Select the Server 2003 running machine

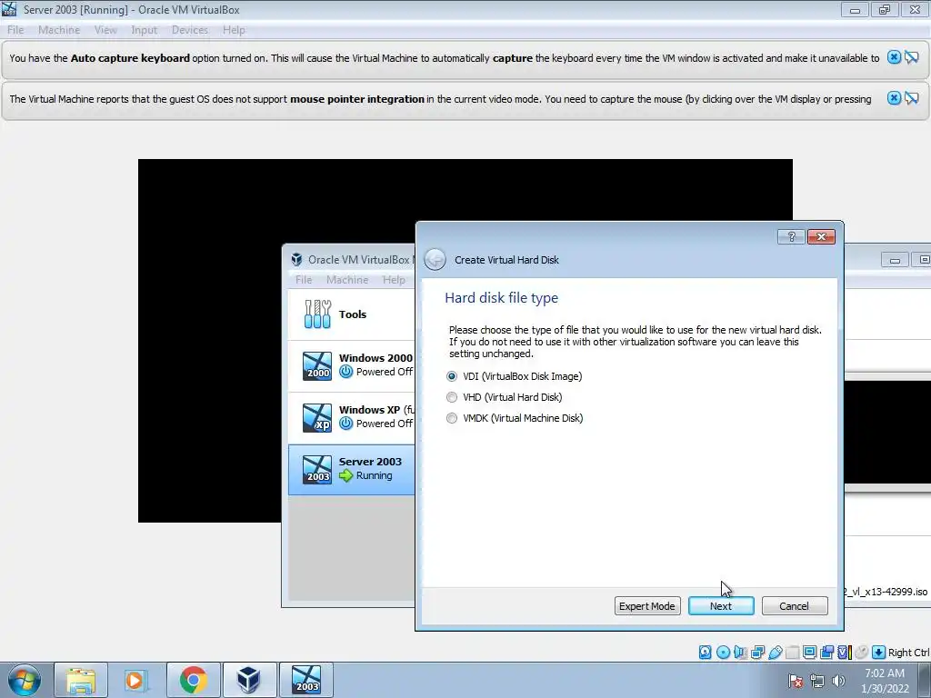[x=352, y=470]
